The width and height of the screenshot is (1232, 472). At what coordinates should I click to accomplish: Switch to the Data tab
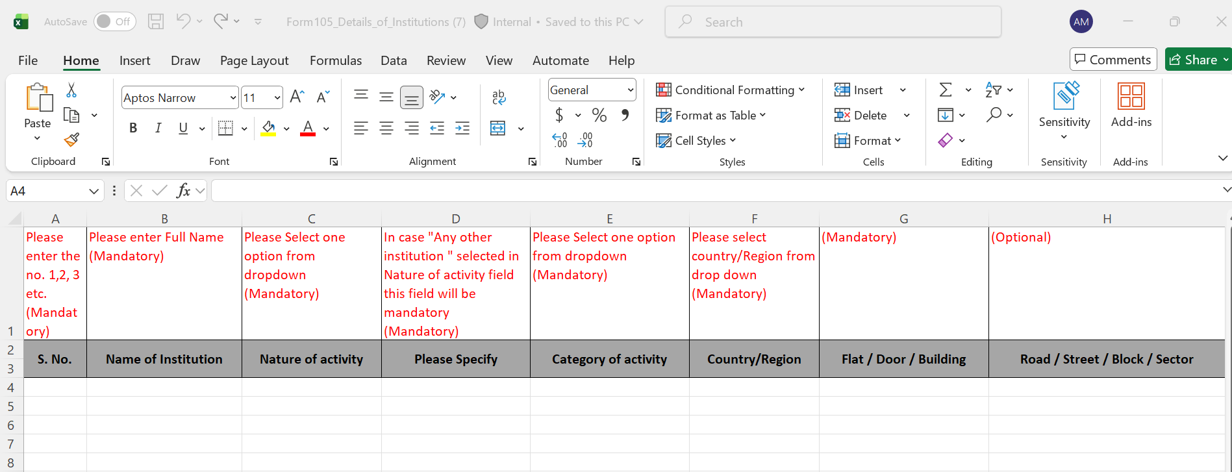[x=394, y=60]
